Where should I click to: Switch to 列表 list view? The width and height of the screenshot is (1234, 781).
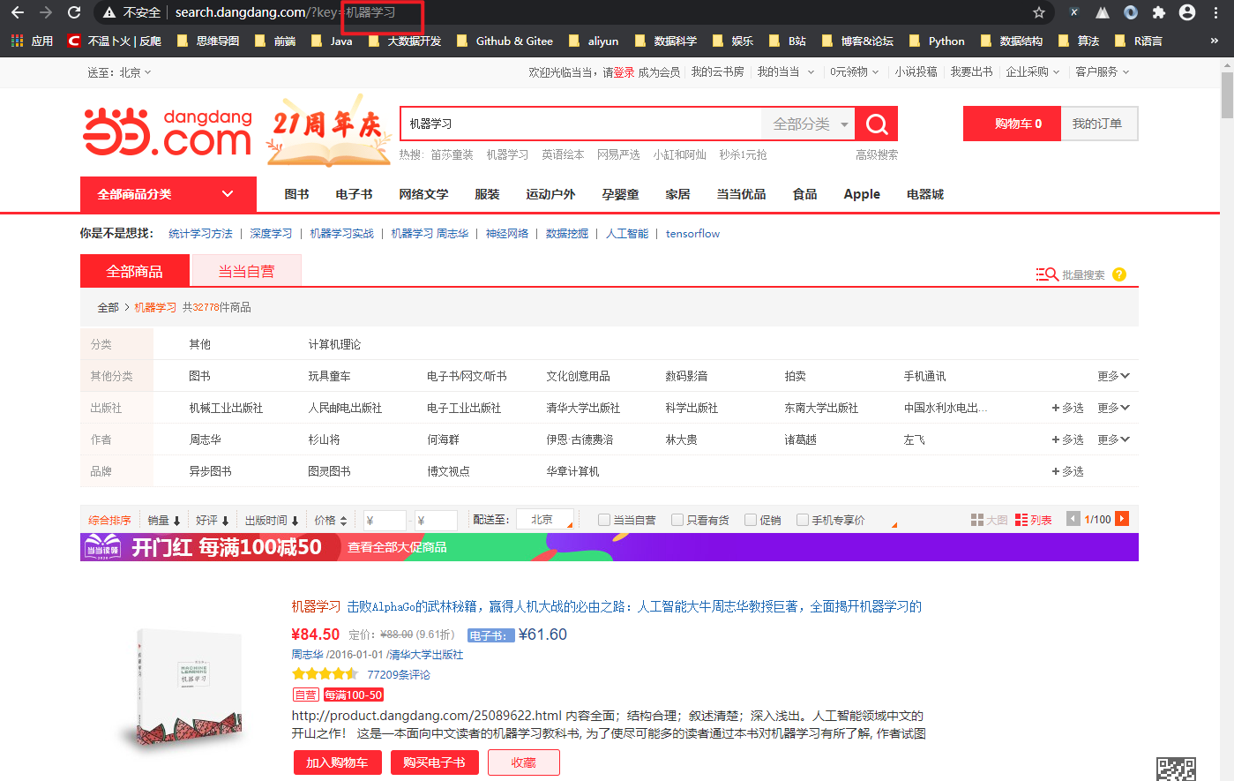coord(1033,520)
